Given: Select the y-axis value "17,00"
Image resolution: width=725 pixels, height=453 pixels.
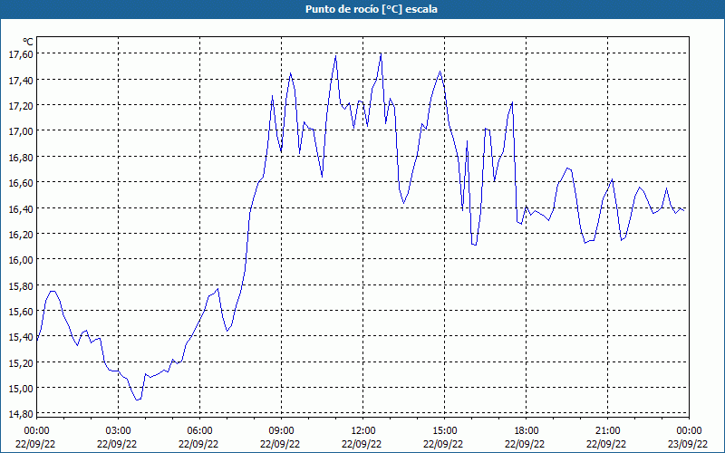Looking at the screenshot, I should 21,131.
